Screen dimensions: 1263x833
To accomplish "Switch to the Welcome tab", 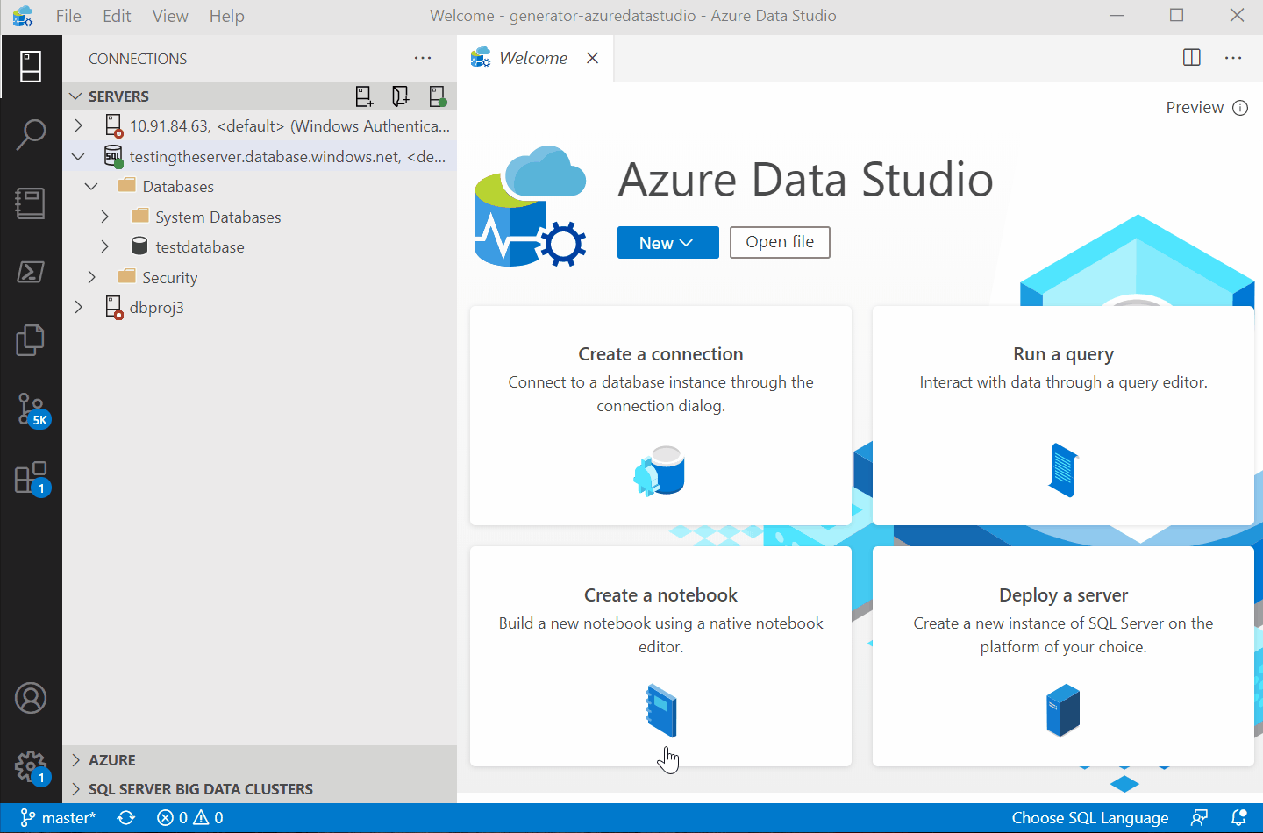I will tap(532, 57).
